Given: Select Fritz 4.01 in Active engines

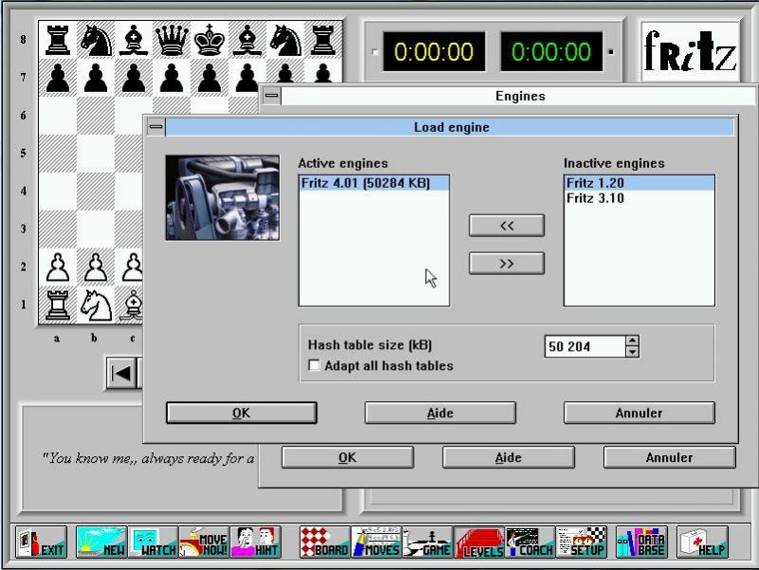Looking at the screenshot, I should click(365, 183).
